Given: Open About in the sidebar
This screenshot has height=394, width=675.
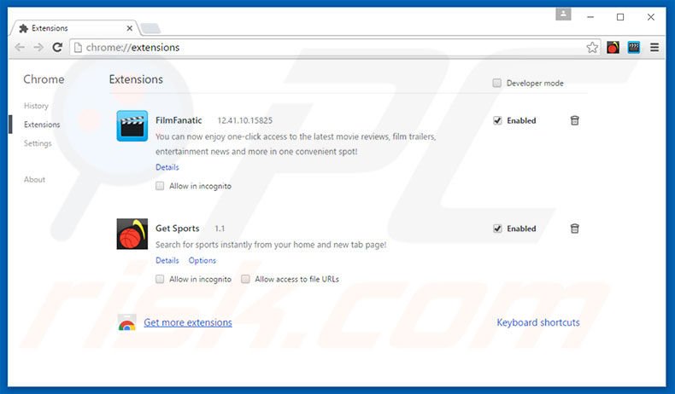Looking at the screenshot, I should click(34, 180).
